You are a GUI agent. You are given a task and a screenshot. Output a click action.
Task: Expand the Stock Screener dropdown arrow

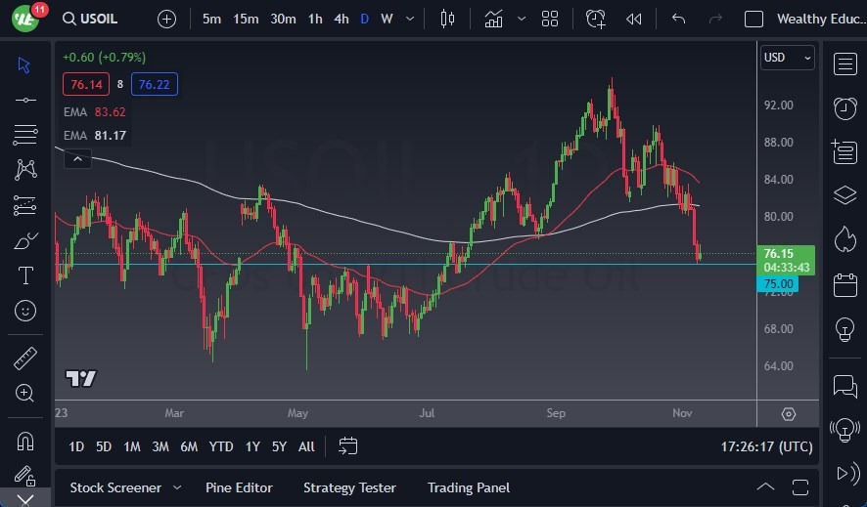coord(177,487)
